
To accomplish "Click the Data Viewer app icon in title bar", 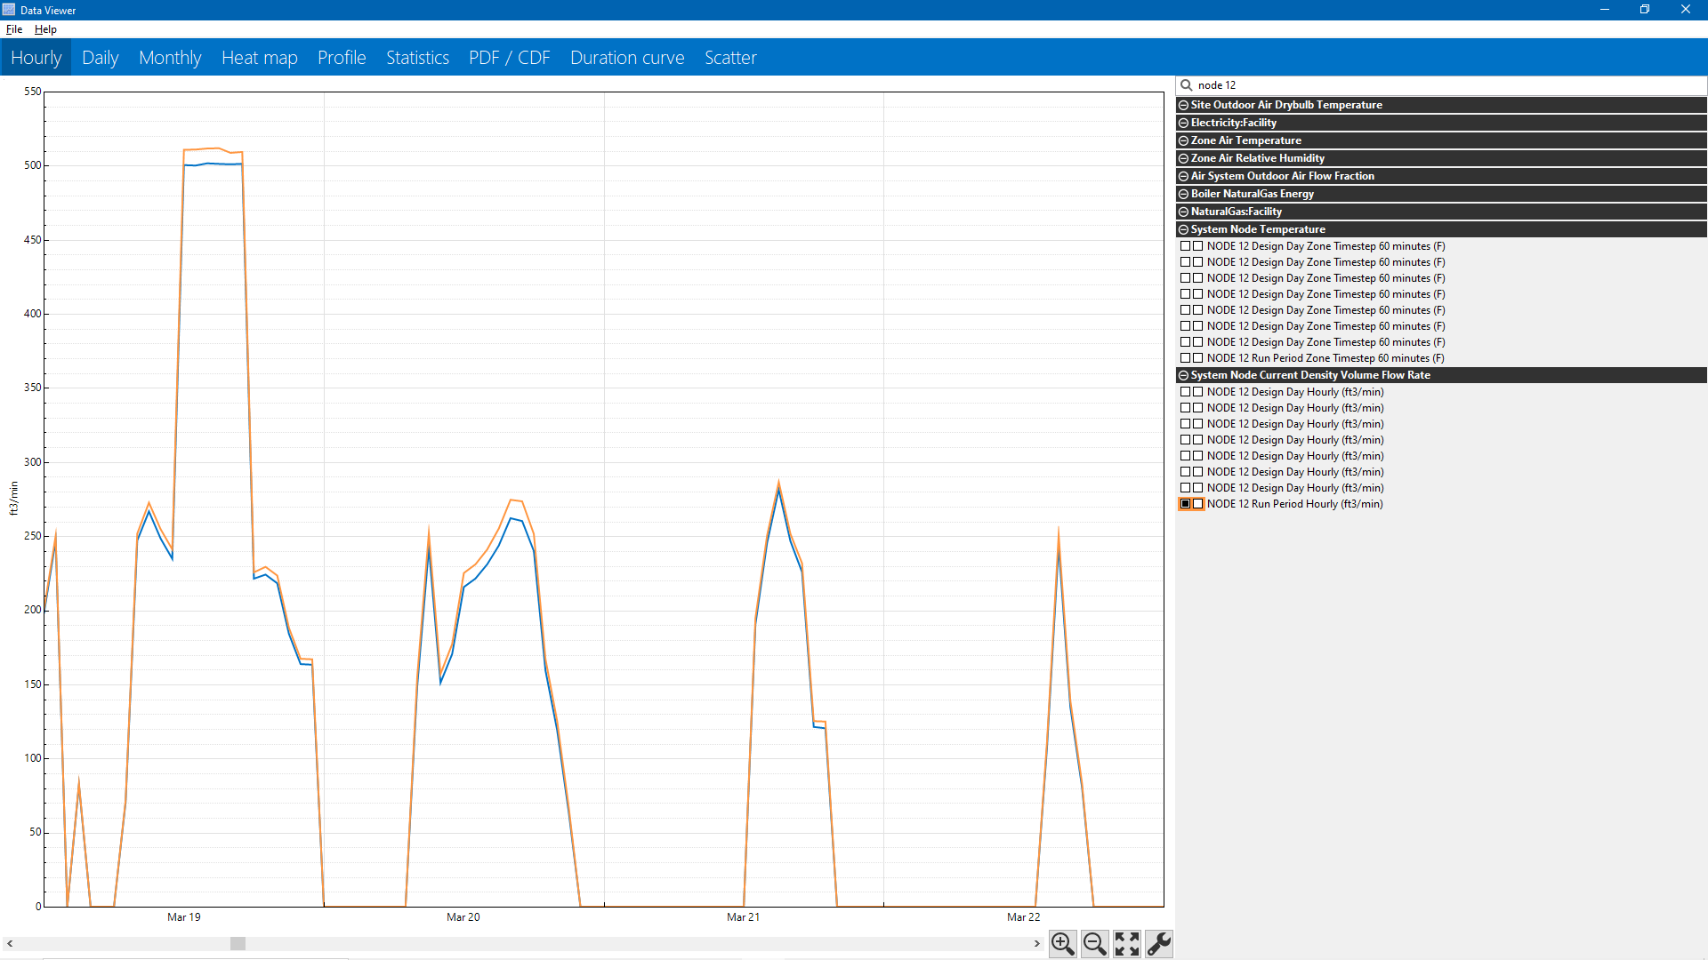I will (x=9, y=10).
